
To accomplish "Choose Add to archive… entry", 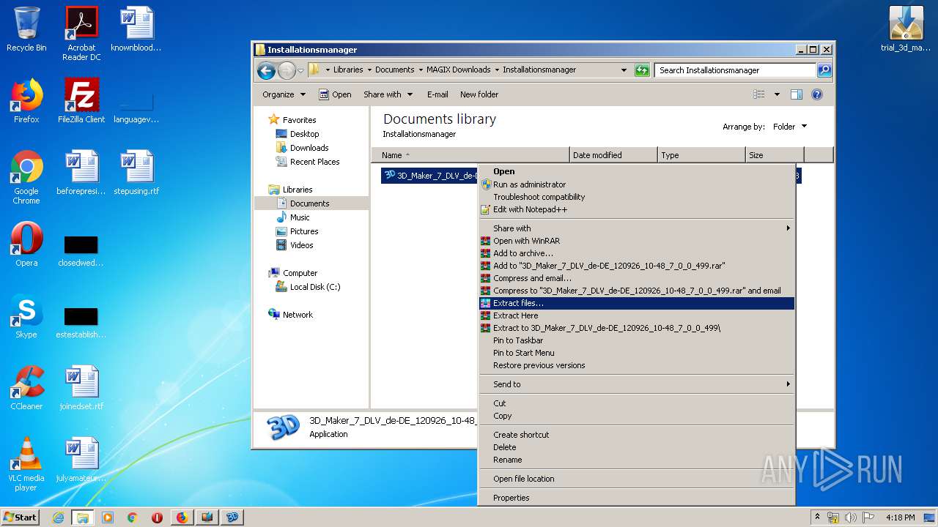I will point(637,253).
